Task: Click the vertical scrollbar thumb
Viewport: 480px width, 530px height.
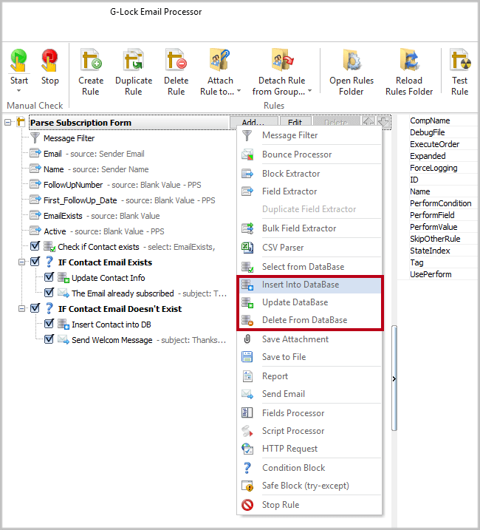Action: [394, 378]
